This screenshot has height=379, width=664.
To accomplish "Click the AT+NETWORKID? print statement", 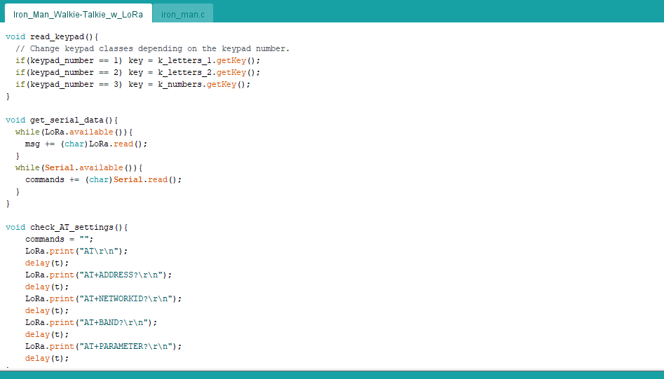I will point(103,298).
